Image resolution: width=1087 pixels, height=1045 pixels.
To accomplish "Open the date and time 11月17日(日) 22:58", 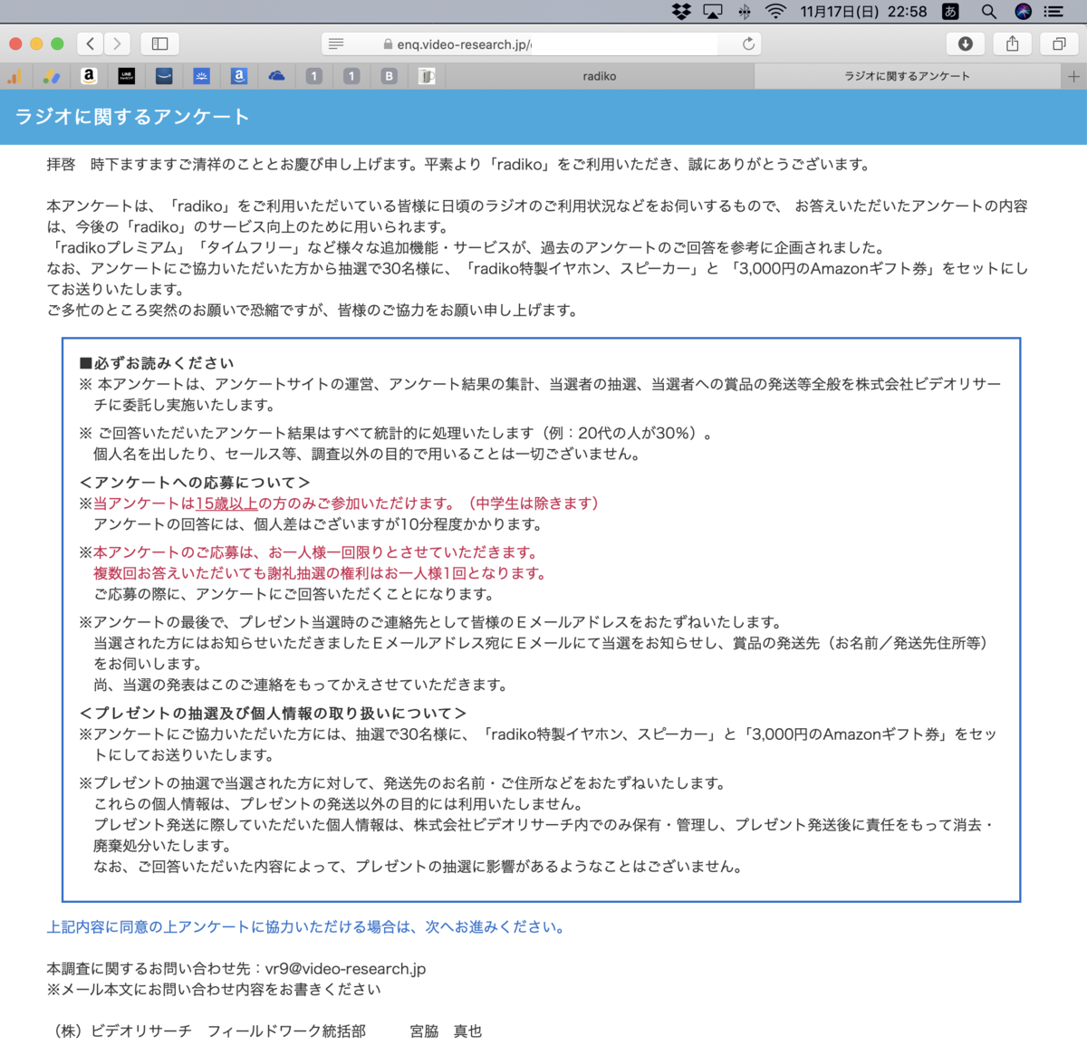I will point(863,11).
